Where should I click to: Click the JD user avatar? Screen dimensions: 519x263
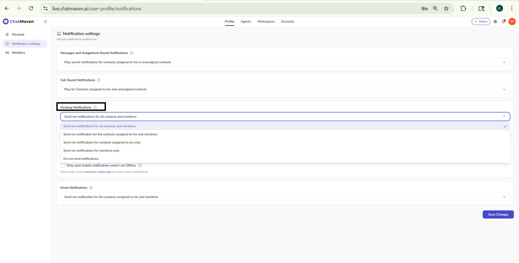[x=512, y=21]
